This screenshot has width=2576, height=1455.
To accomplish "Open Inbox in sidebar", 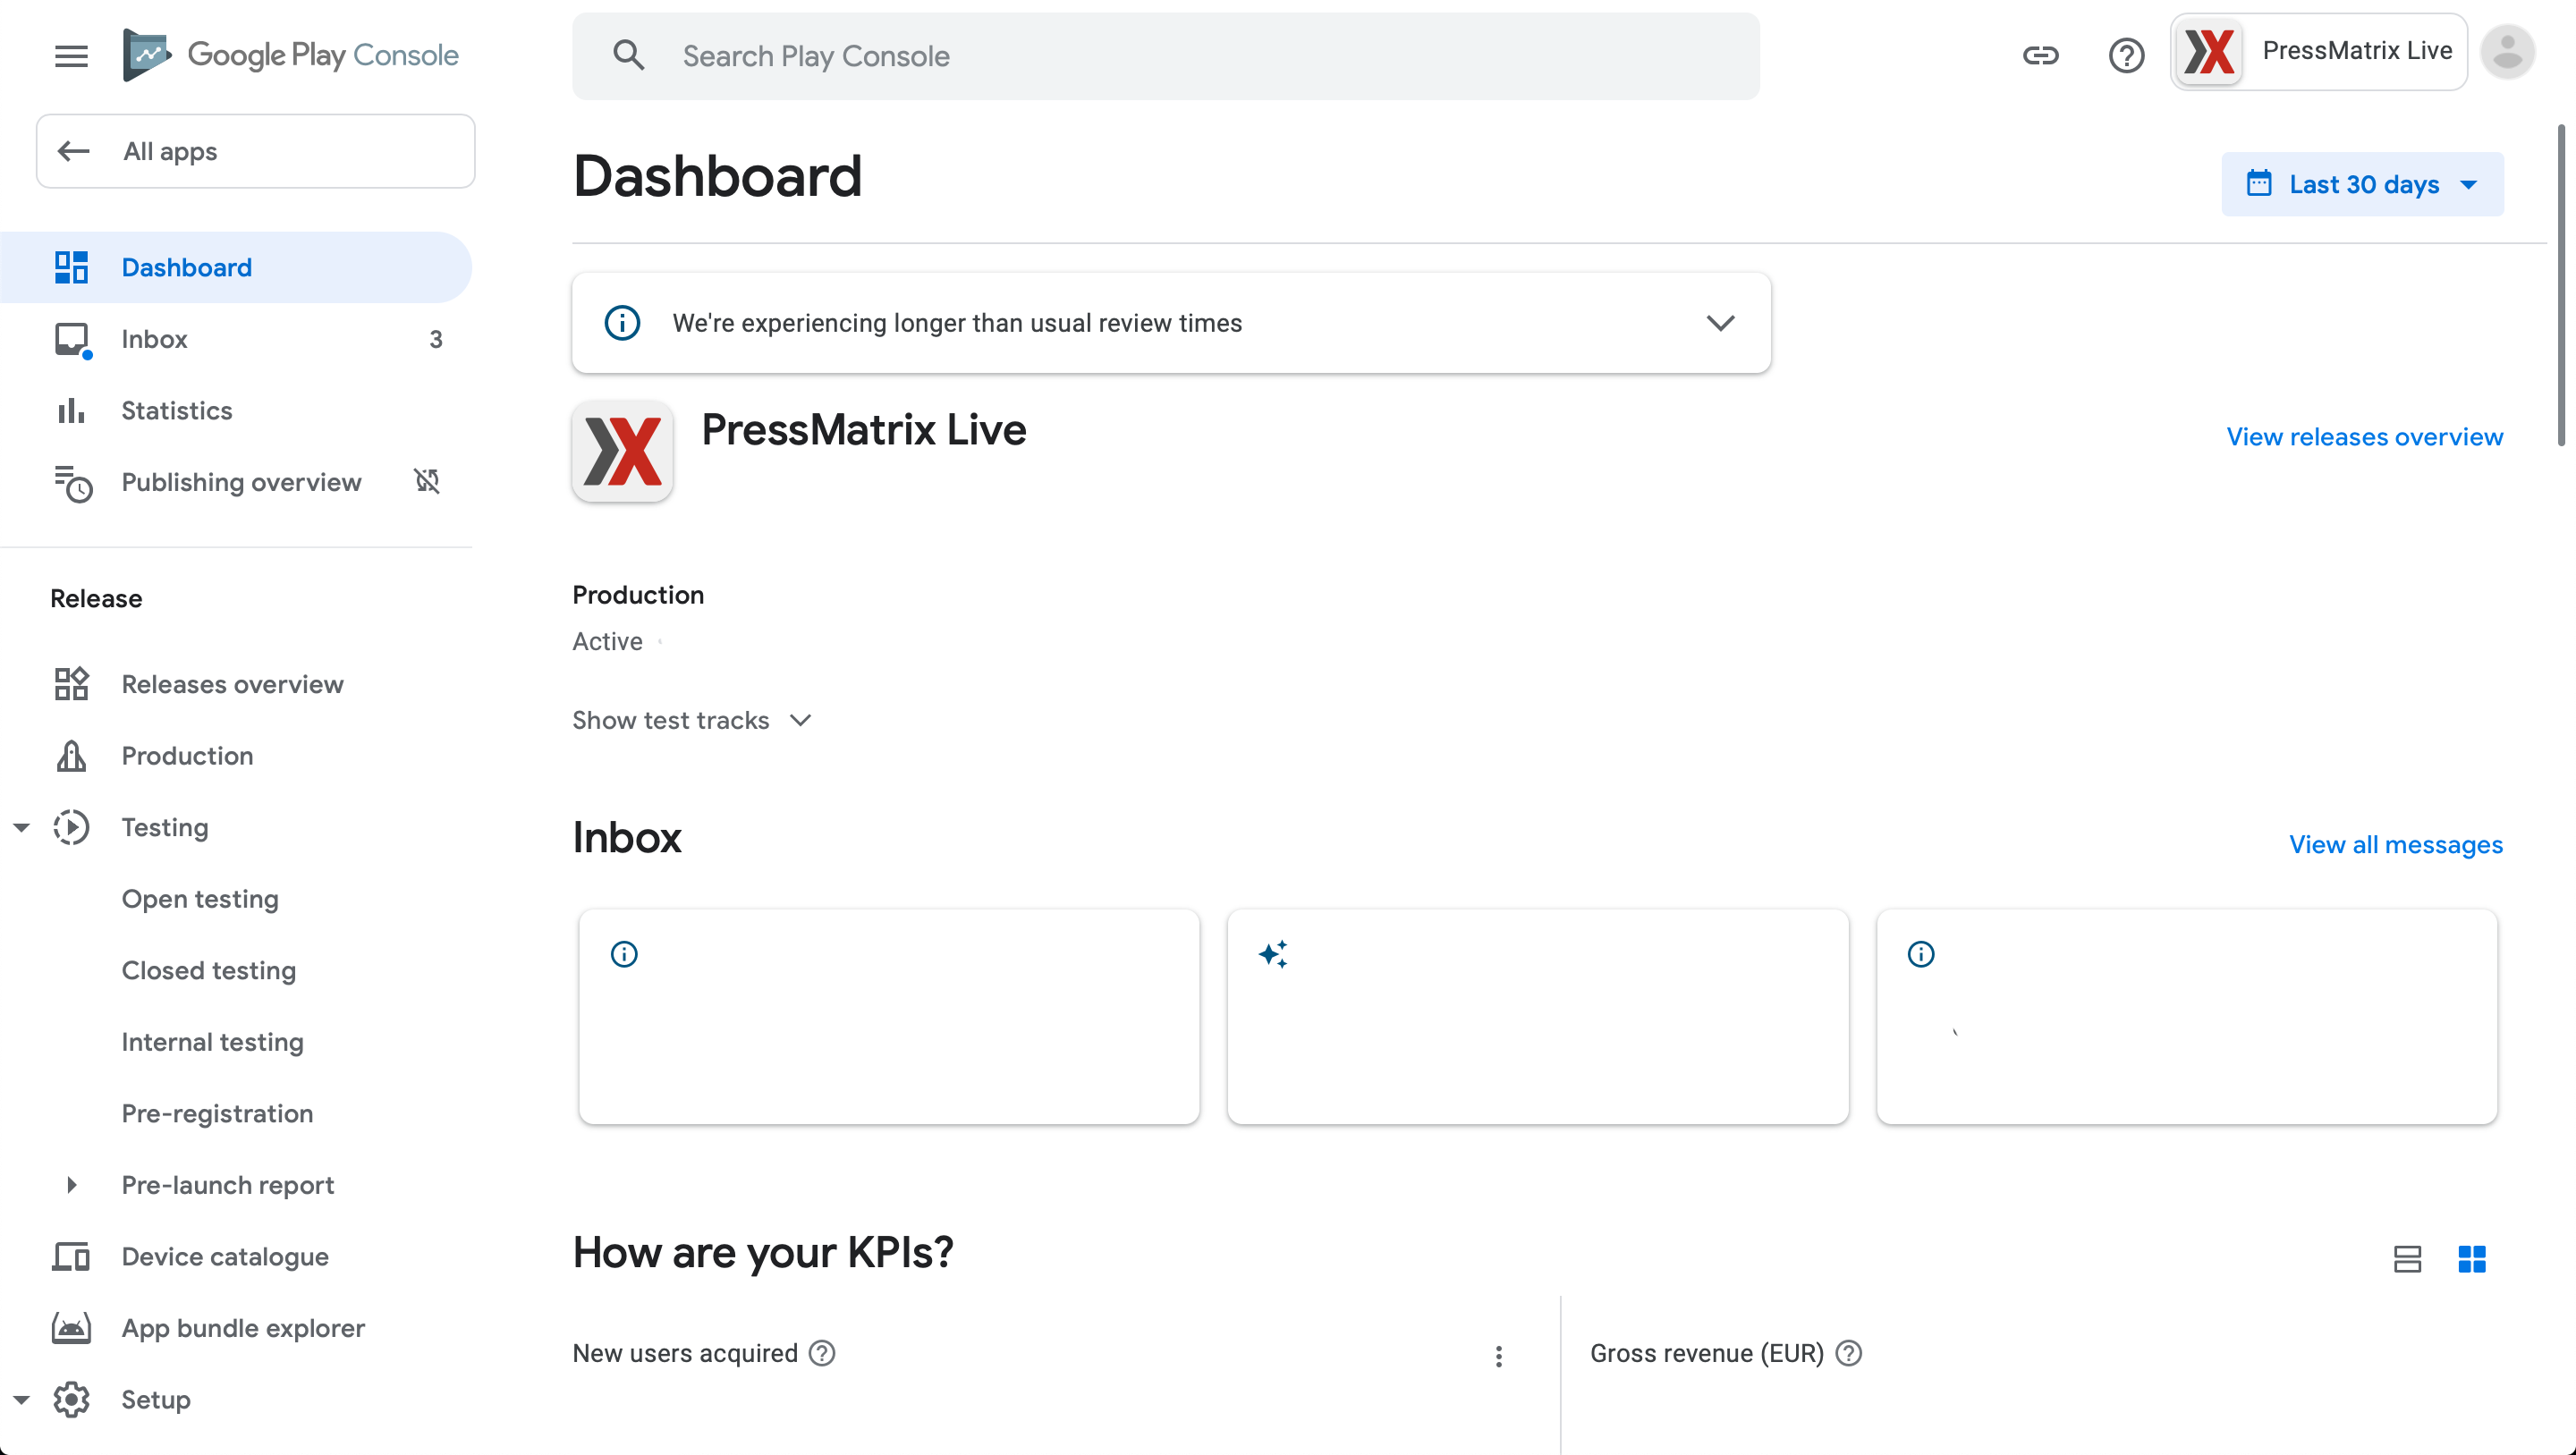I will 235,339.
